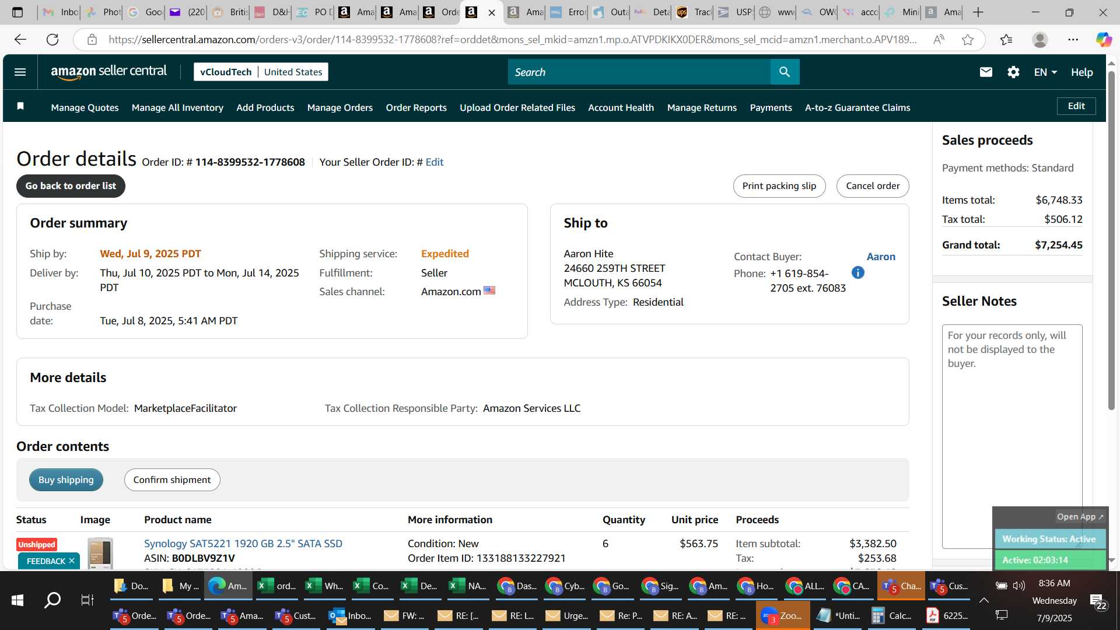The width and height of the screenshot is (1120, 630).
Task: Click Help in the header
Action: [x=1081, y=72]
